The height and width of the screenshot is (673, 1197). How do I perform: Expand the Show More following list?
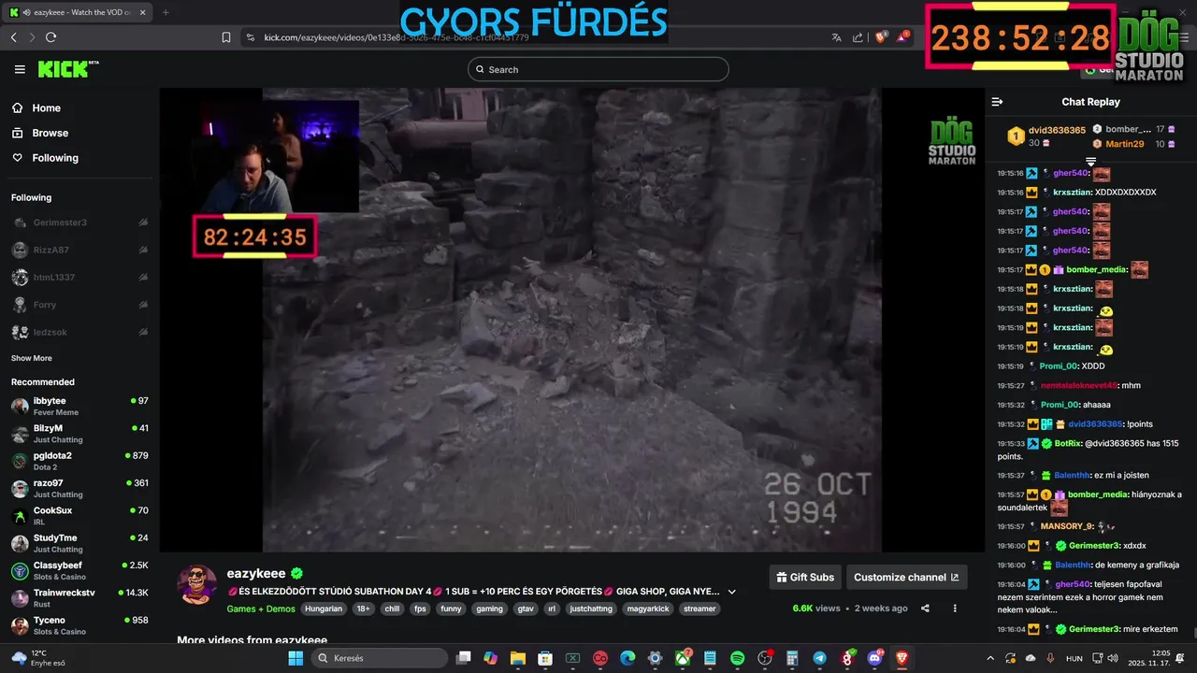click(32, 358)
